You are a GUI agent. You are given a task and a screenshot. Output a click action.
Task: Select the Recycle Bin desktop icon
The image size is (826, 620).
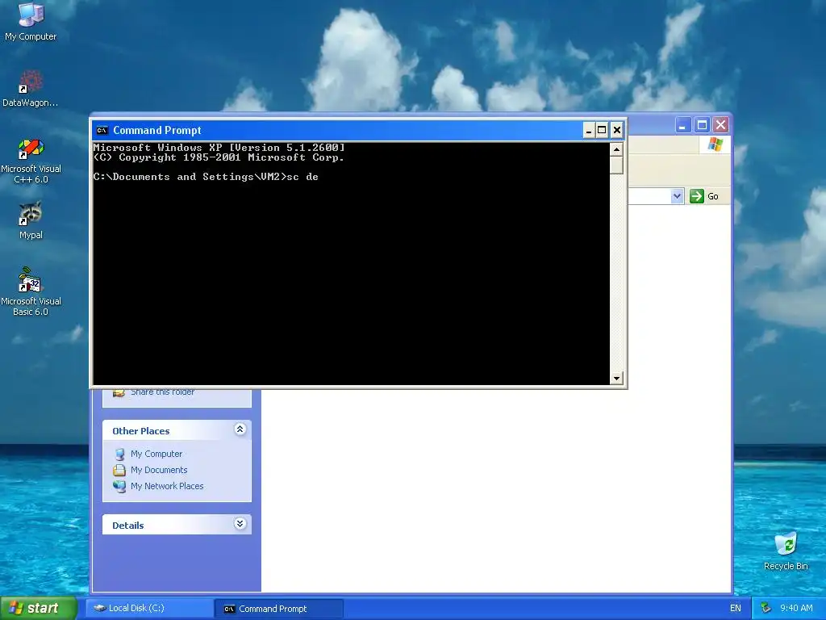(786, 551)
